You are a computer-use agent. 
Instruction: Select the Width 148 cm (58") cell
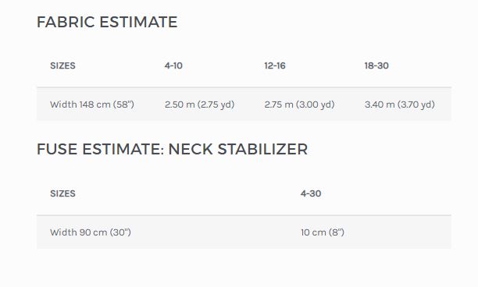(x=92, y=105)
